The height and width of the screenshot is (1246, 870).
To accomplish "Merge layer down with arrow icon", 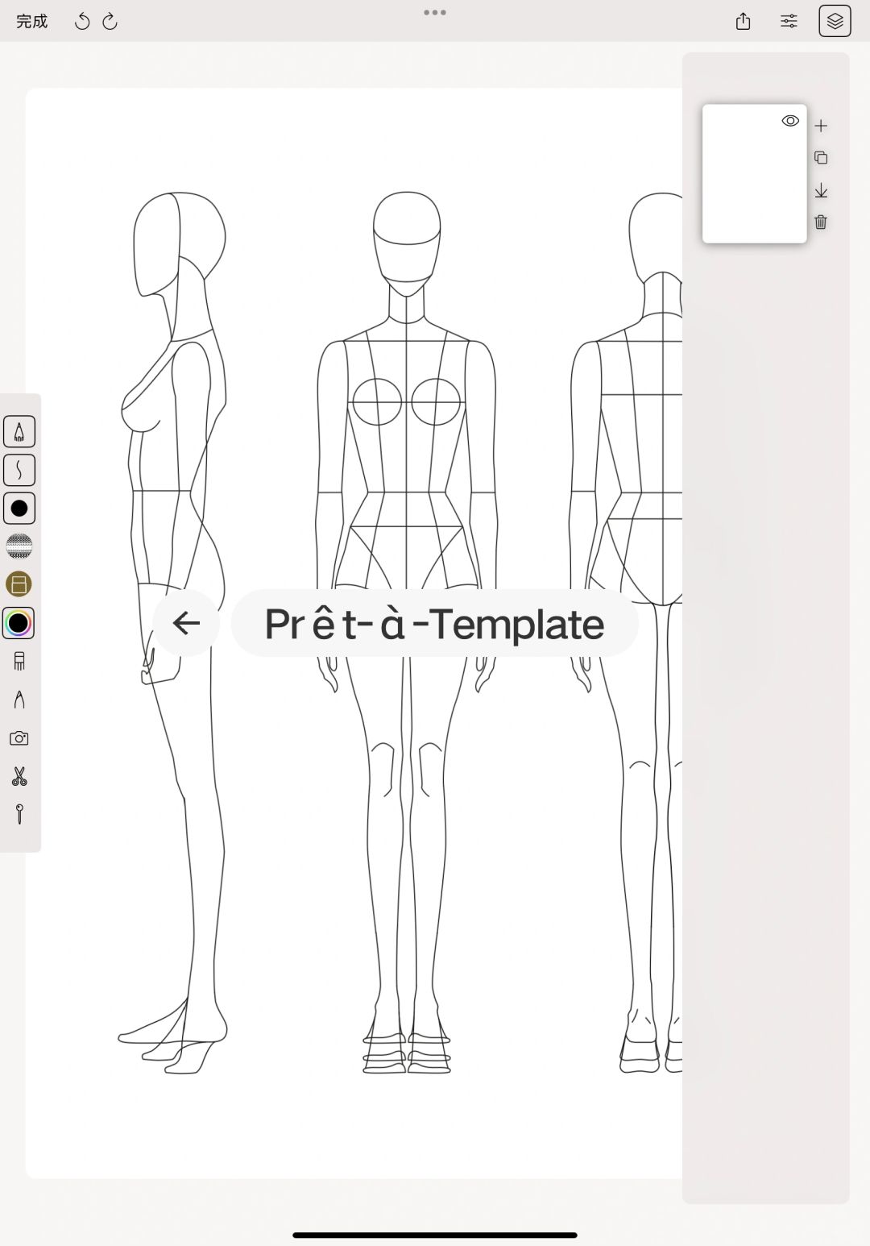I will pos(821,190).
